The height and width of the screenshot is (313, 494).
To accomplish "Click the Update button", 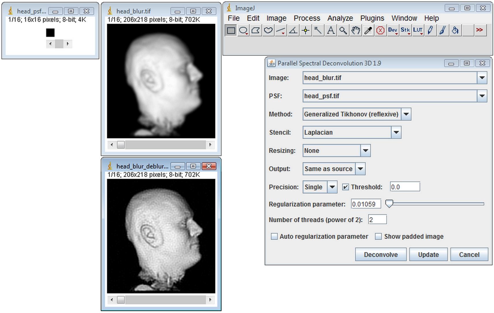I will click(x=428, y=254).
